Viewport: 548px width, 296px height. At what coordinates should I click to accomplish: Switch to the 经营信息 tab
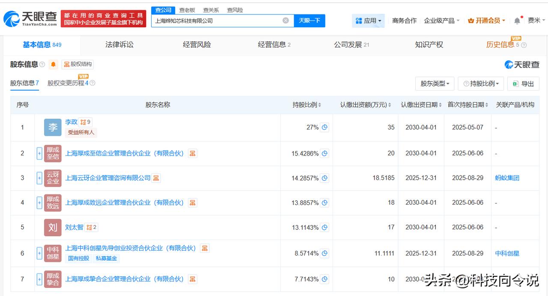click(274, 44)
